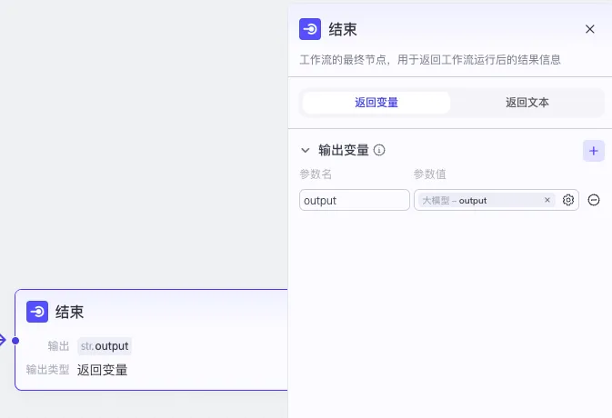Close the 结束 configuration panel
The height and width of the screenshot is (418, 612).
pyautogui.click(x=590, y=29)
